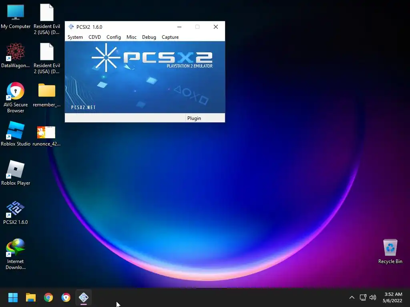Open the Debug menu
410x307 pixels.
149,37
